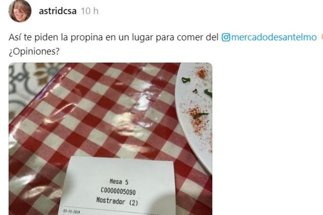The image size is (323, 215).
Task: Click the green herb leaf on the plate
Action: (x=186, y=80)
